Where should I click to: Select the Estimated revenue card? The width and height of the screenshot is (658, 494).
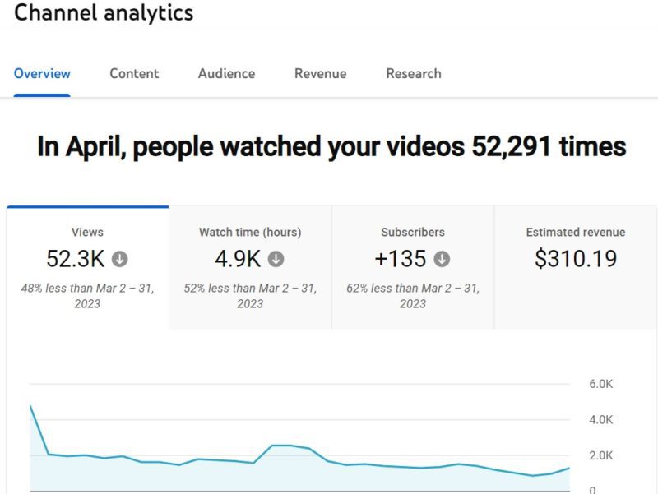coord(576,267)
